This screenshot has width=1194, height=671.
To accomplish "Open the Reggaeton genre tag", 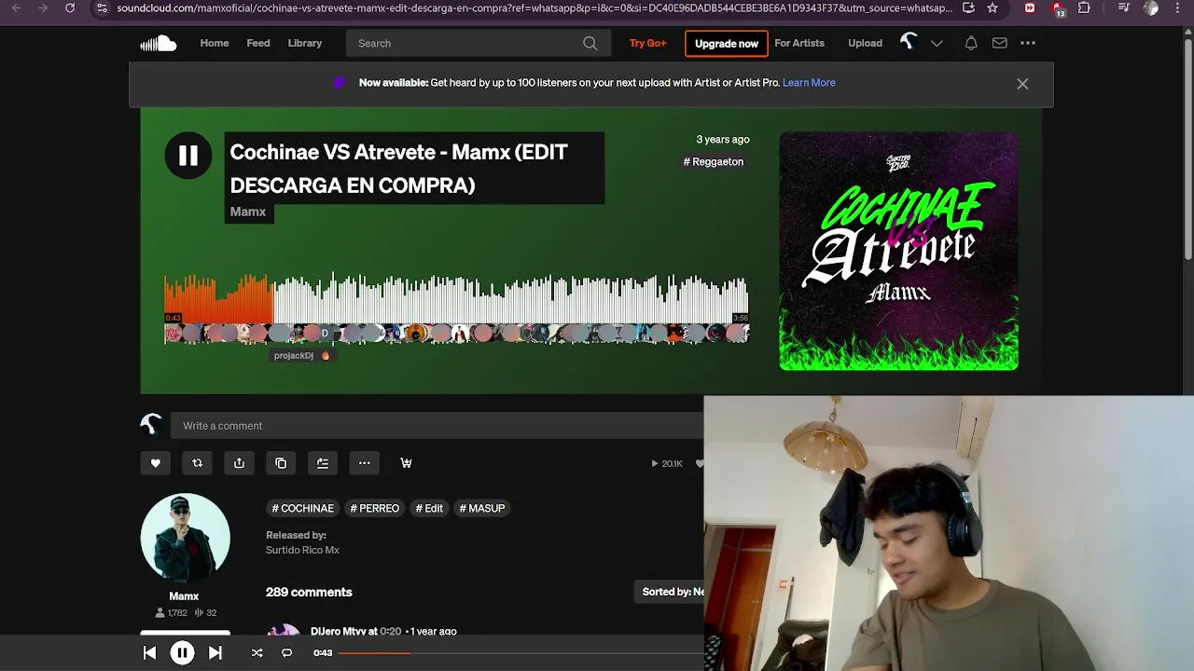I will (714, 162).
